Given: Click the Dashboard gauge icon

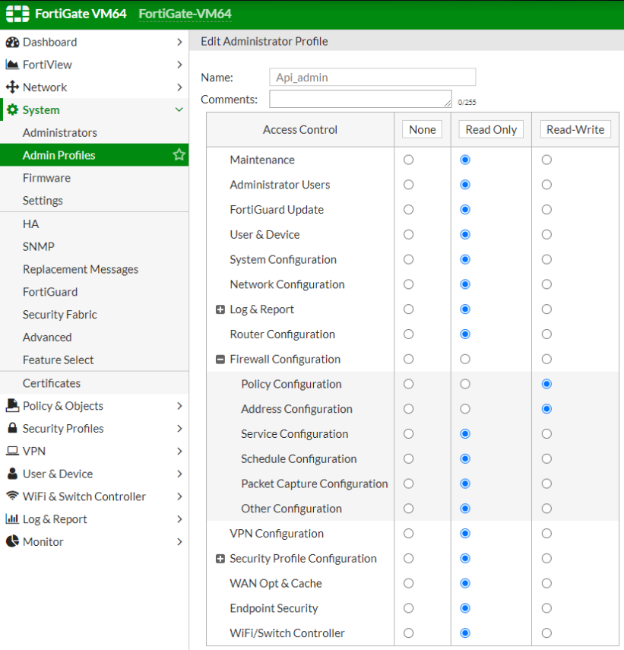Looking at the screenshot, I should pyautogui.click(x=12, y=42).
